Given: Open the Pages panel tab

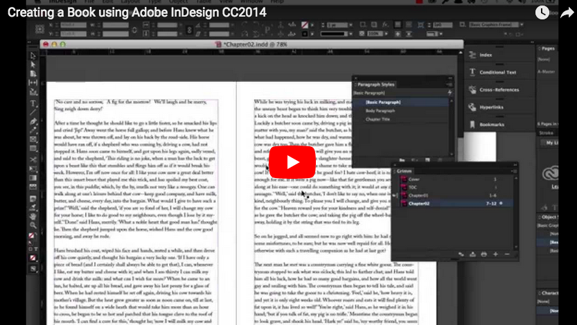Looking at the screenshot, I should tap(548, 50).
